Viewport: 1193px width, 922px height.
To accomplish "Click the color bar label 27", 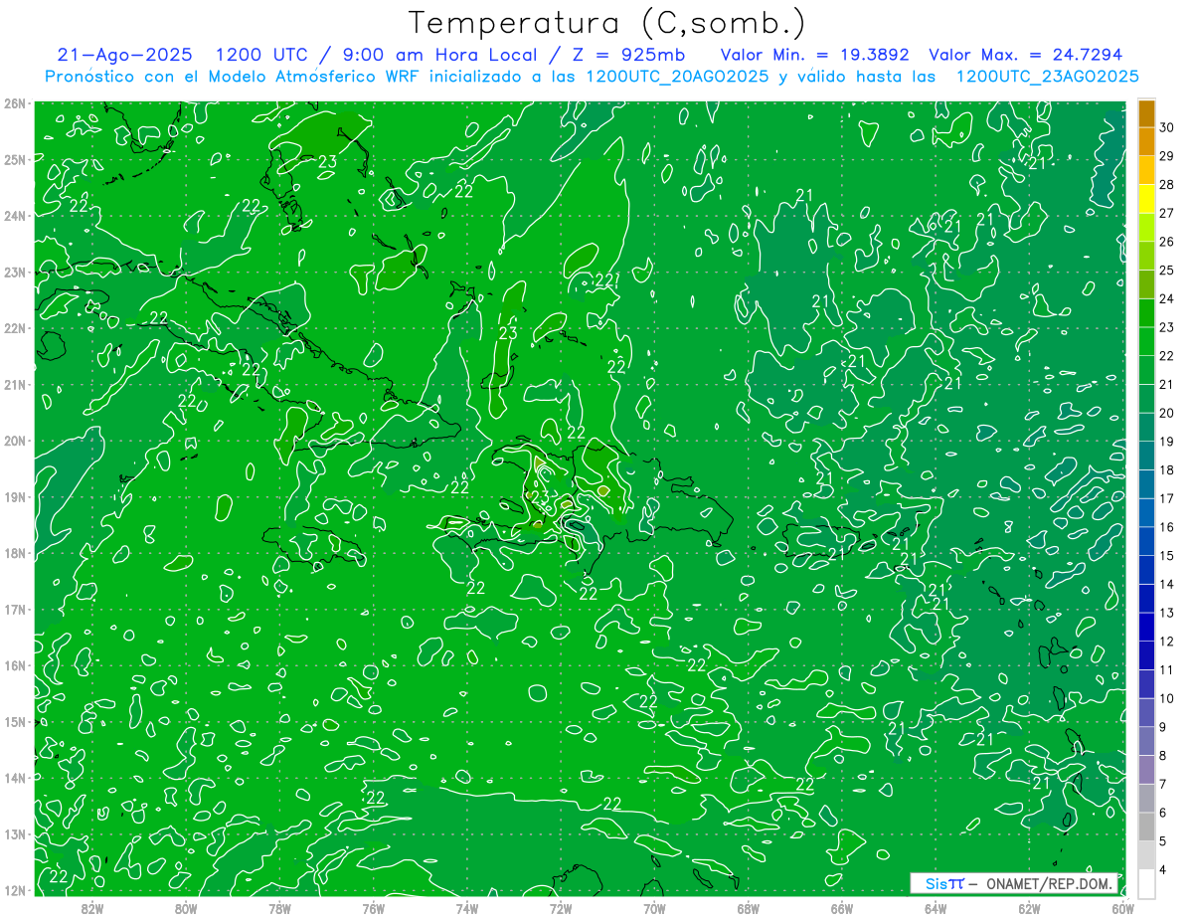I will (1166, 213).
